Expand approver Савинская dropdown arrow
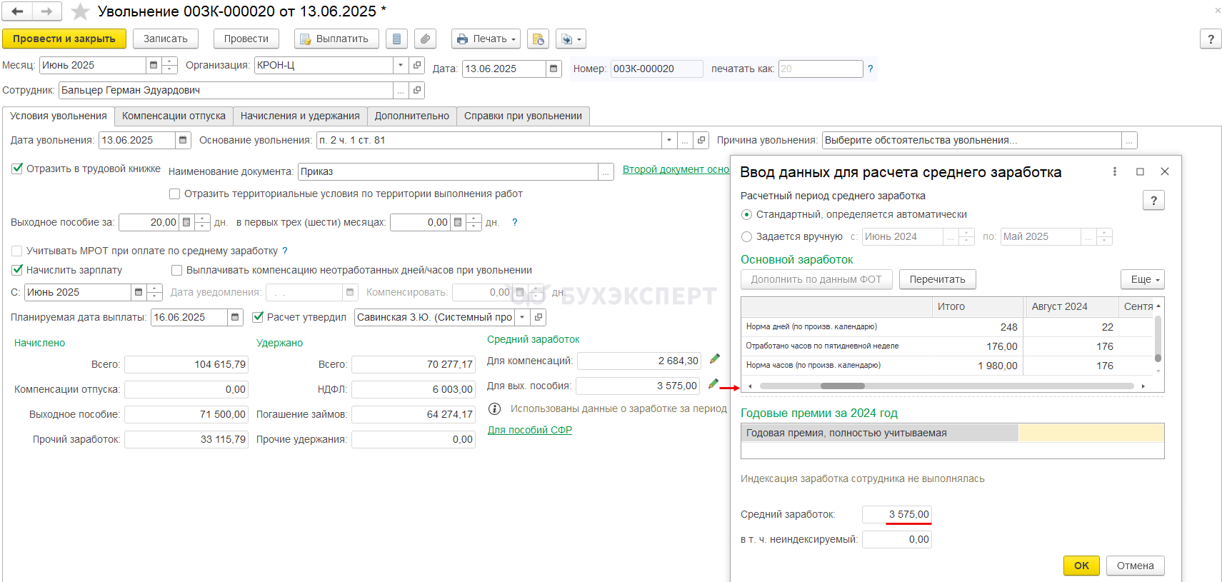 pos(522,317)
